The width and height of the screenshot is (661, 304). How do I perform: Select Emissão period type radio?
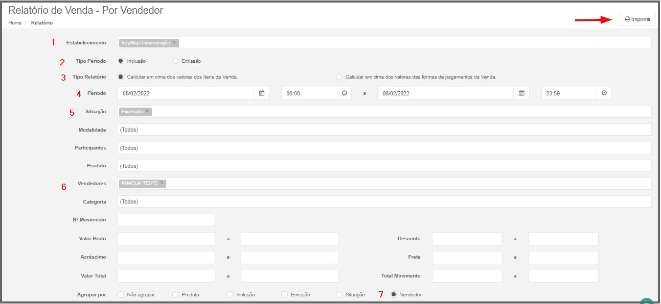point(175,61)
